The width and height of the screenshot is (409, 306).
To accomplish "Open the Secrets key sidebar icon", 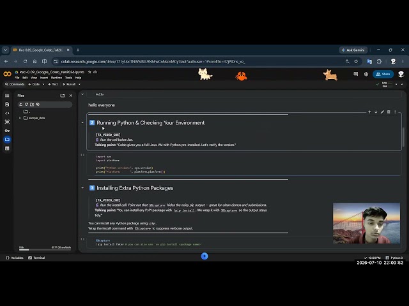I will point(7,131).
